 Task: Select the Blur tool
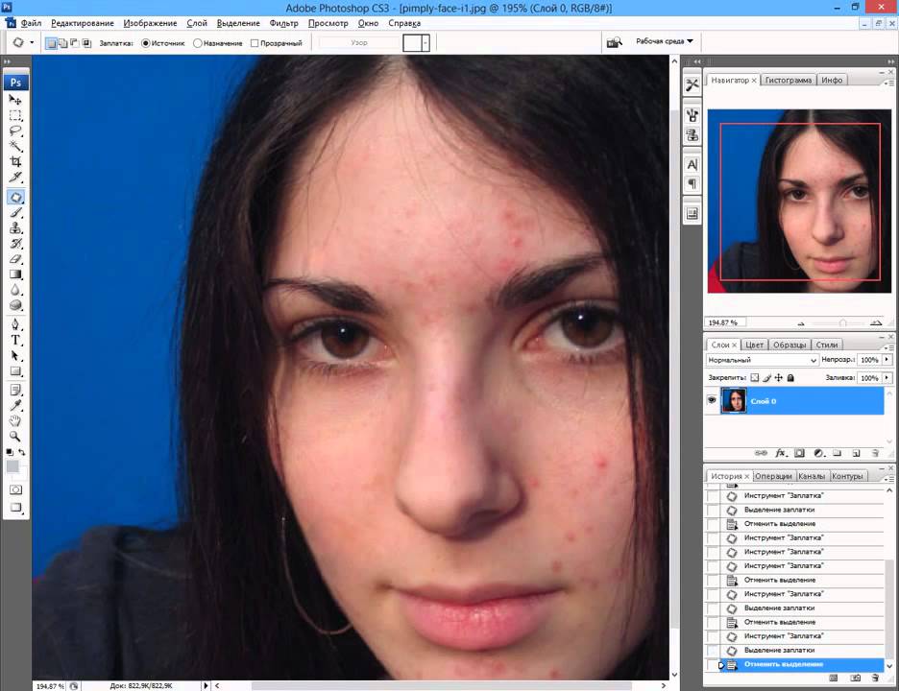(15, 290)
